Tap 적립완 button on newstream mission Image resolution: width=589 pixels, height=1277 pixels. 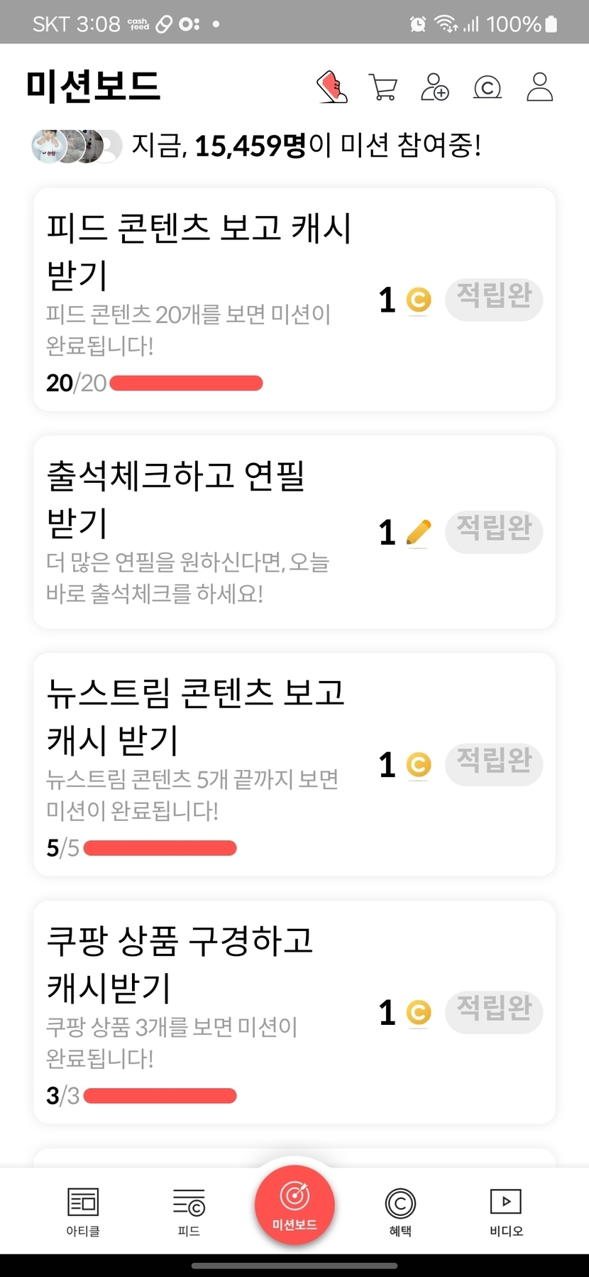(x=494, y=764)
